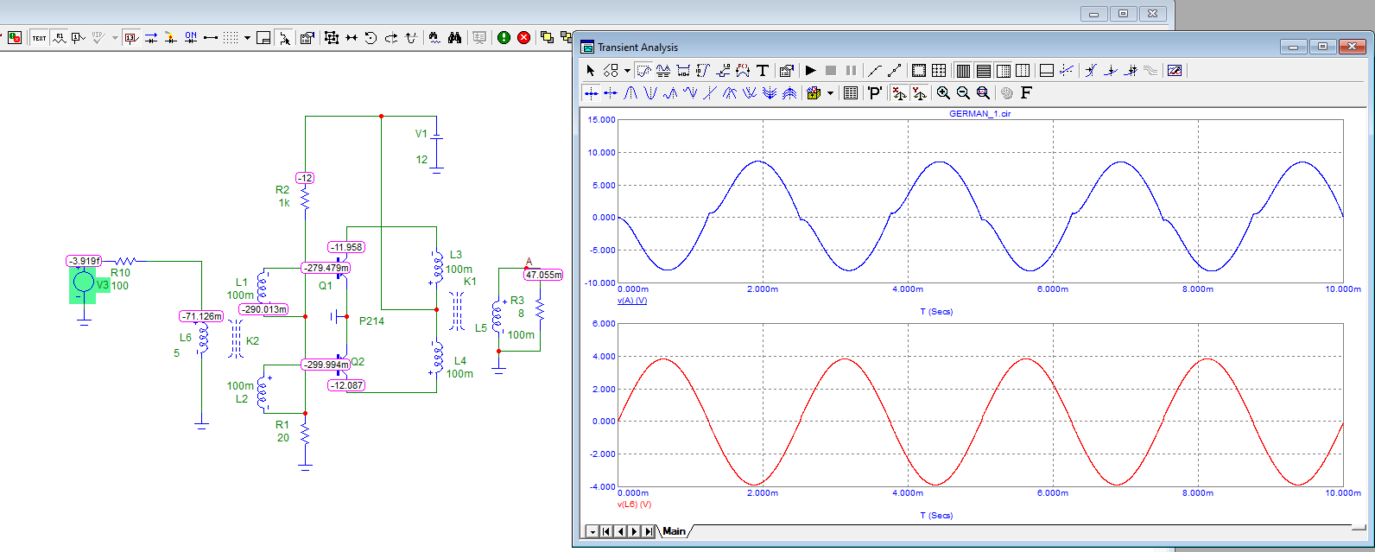The height and width of the screenshot is (552, 1375).
Task: Toggle node voltages display button
Action: point(130,38)
